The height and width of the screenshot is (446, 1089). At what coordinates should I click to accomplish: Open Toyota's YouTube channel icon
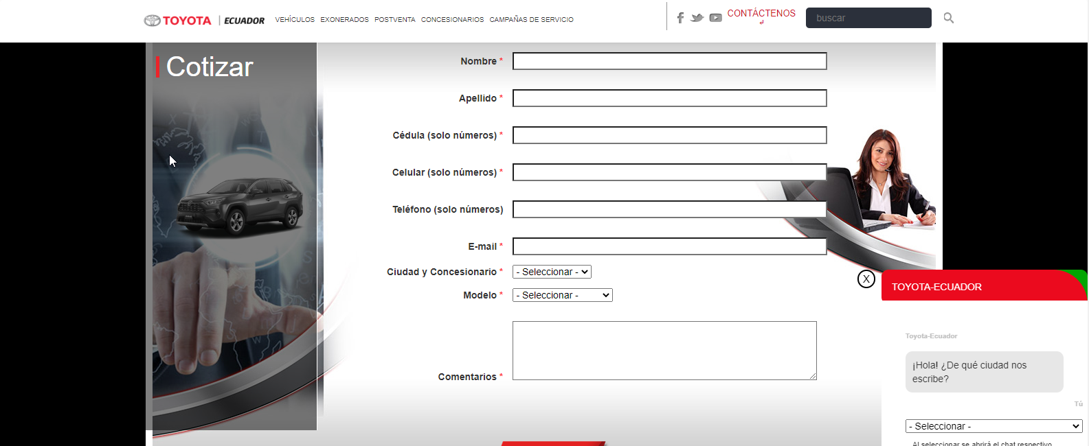pyautogui.click(x=716, y=18)
